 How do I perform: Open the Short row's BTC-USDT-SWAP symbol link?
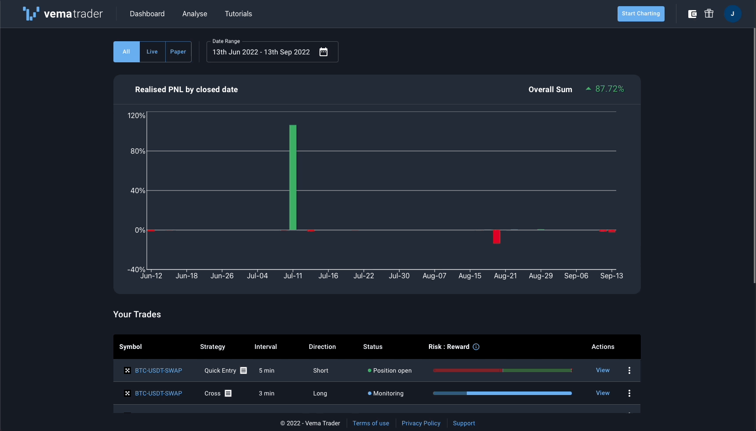coord(158,370)
